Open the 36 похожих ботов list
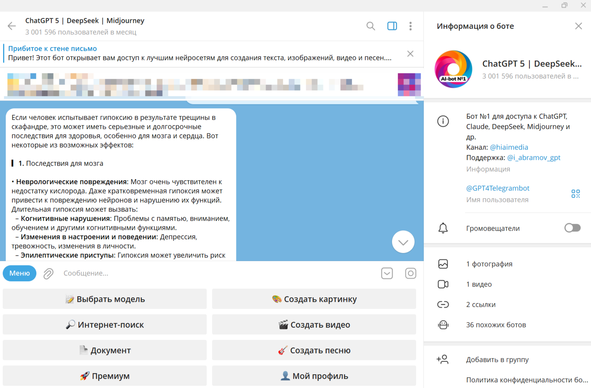This screenshot has height=388, width=591. click(x=496, y=324)
